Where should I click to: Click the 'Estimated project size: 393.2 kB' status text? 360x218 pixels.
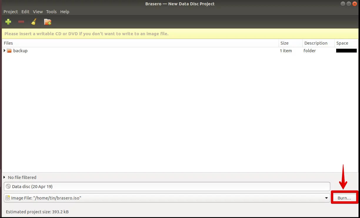tap(37, 212)
